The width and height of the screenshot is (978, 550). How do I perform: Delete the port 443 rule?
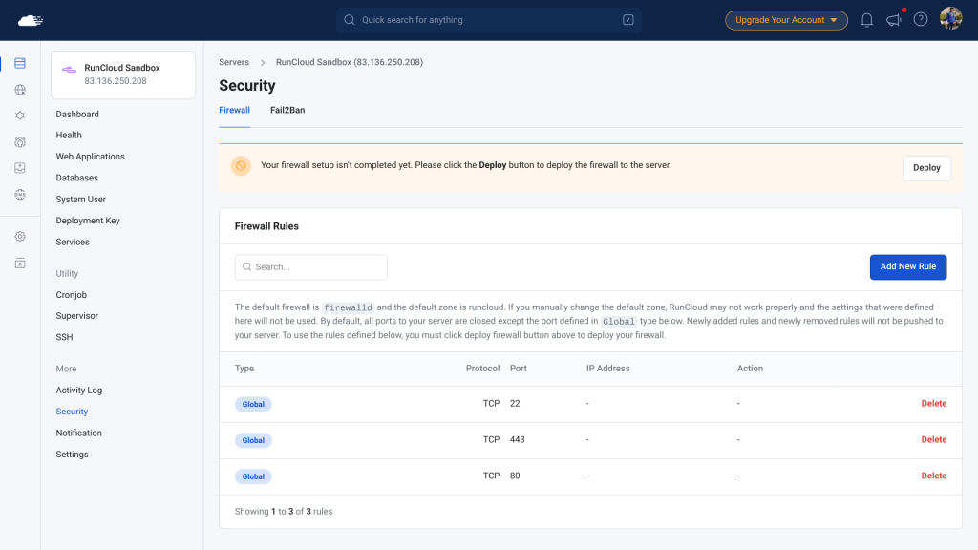point(934,439)
